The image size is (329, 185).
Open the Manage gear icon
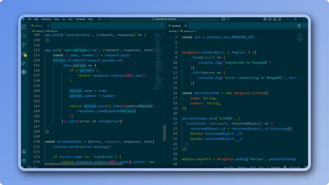coord(24,161)
